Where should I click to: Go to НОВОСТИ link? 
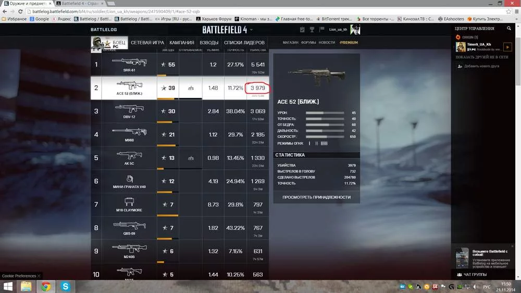tap(327, 43)
